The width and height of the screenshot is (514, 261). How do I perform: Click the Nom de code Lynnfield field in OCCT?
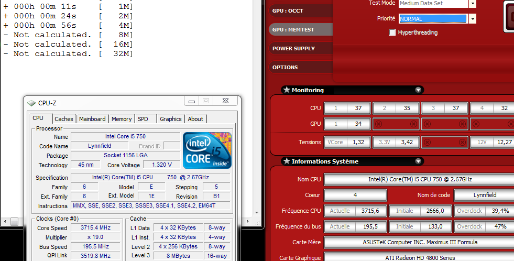(484, 195)
